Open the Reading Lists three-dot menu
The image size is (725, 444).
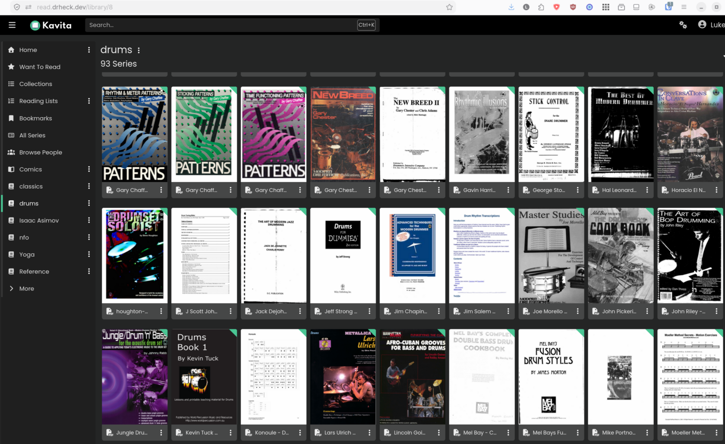tap(89, 101)
